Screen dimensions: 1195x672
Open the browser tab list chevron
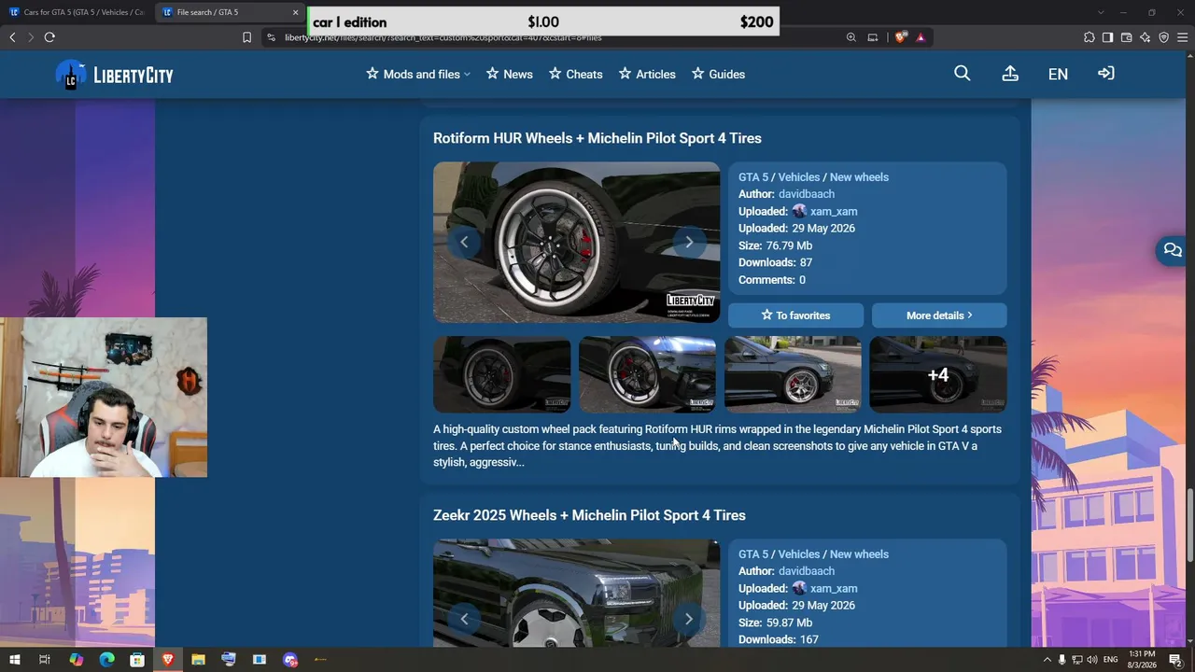click(x=1101, y=12)
